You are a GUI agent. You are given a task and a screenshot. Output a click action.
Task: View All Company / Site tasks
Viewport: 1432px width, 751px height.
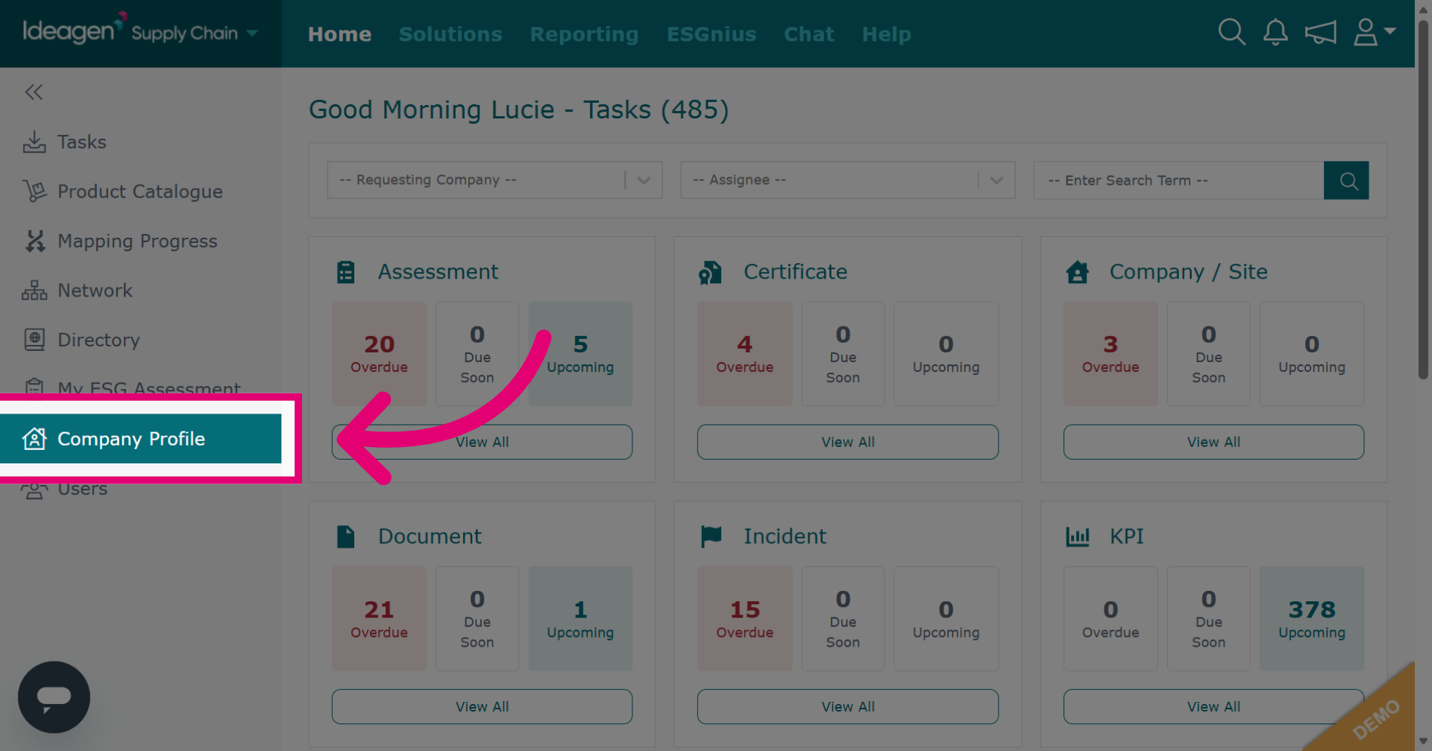1213,442
